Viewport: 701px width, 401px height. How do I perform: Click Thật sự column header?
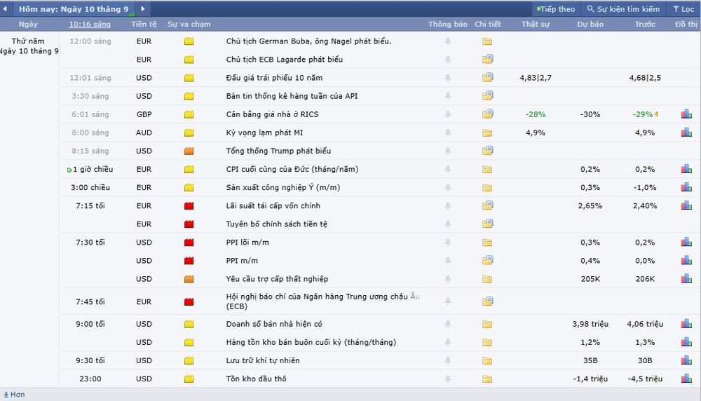point(535,24)
